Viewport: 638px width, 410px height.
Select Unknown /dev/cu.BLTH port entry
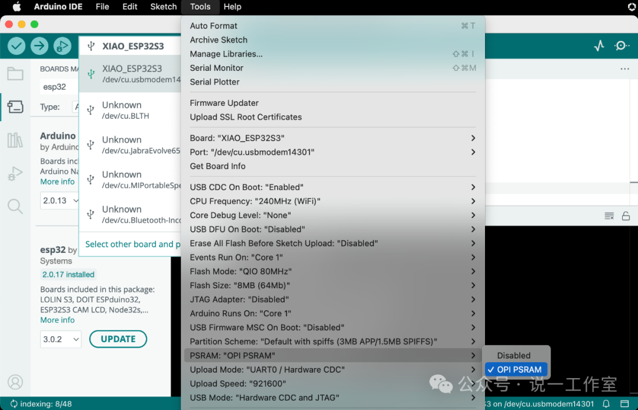click(130, 110)
